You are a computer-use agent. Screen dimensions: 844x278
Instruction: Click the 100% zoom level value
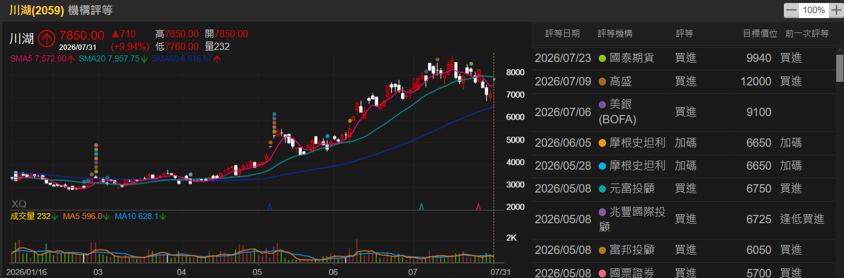[x=813, y=10]
